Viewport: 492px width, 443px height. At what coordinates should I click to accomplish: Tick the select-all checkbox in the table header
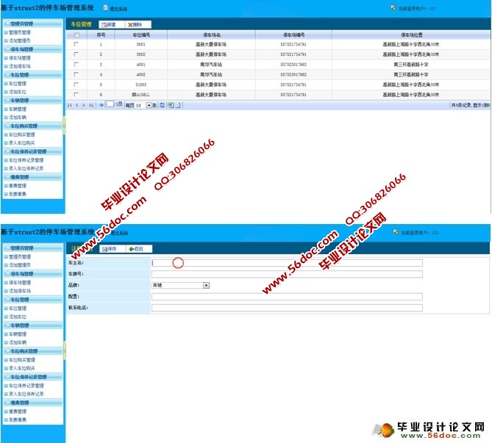pos(76,35)
